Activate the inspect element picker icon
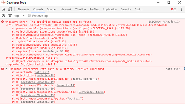This screenshot has height=104, width=185. tap(4, 9)
